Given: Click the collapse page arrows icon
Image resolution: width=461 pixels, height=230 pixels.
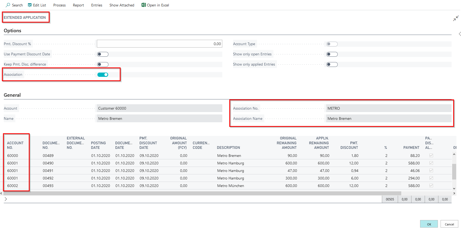Looking at the screenshot, I should [456, 18].
